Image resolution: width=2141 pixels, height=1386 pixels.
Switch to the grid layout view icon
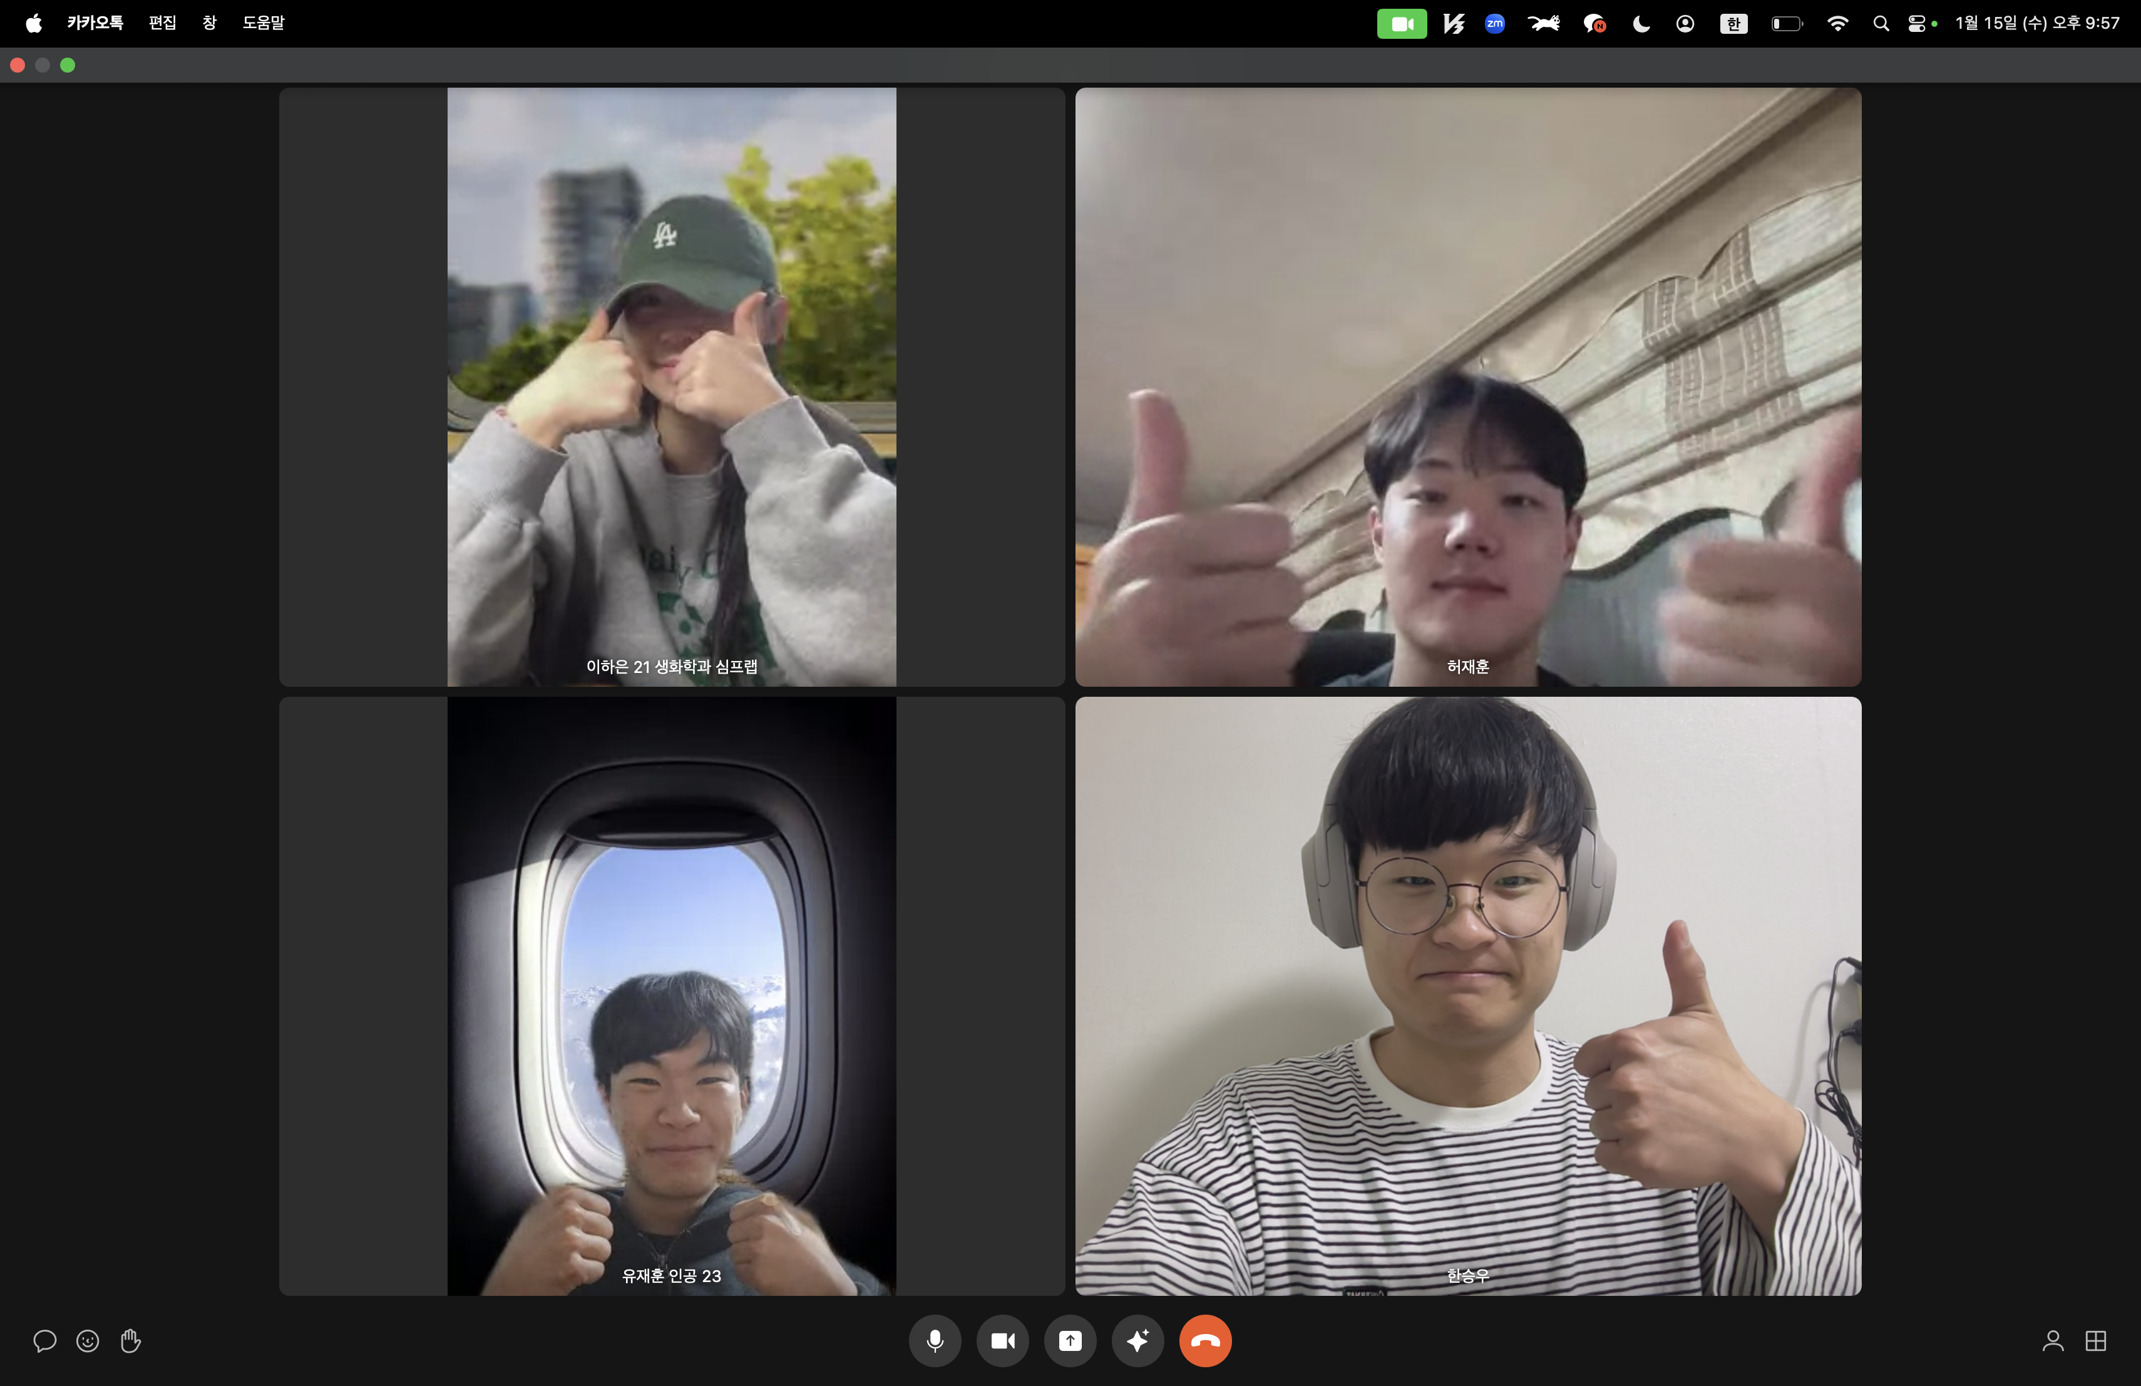(2095, 1341)
